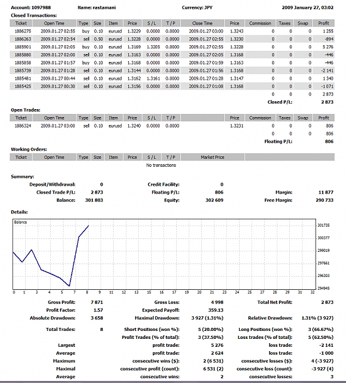The height and width of the screenshot is (383, 346).
Task: Click the Credit Facility label
Action: coord(163,184)
